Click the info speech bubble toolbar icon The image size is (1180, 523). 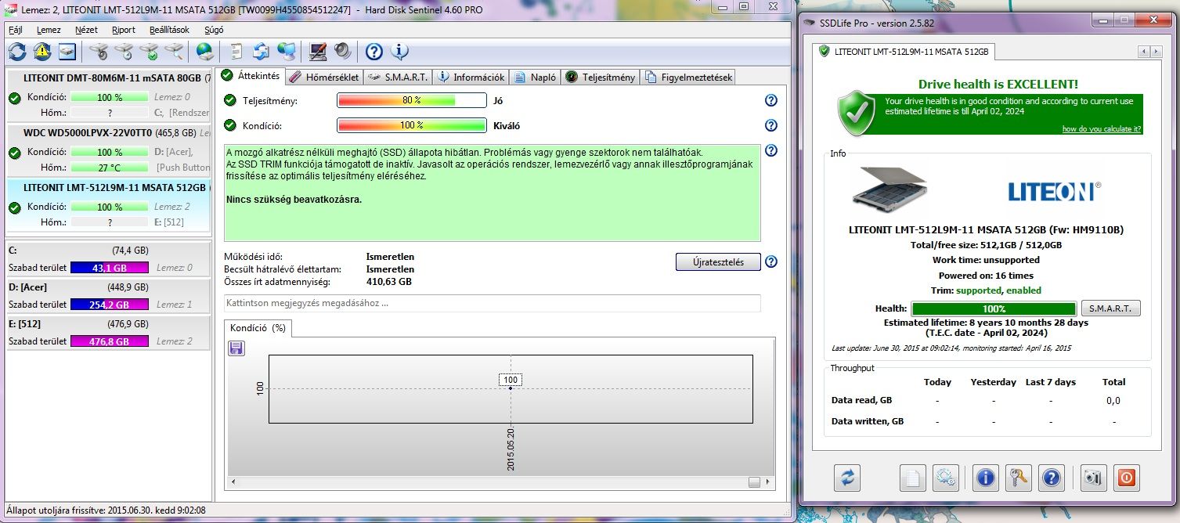point(399,52)
